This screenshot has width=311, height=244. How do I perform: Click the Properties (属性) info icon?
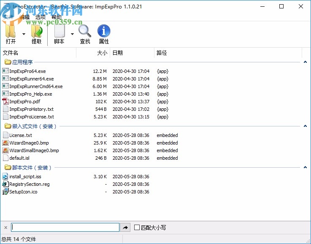[104, 31]
